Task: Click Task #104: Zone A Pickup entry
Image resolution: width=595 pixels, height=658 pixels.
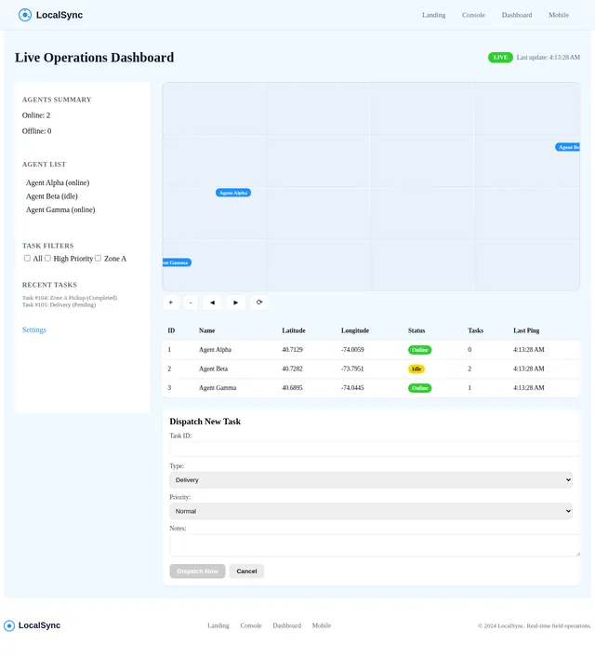Action: point(70,298)
